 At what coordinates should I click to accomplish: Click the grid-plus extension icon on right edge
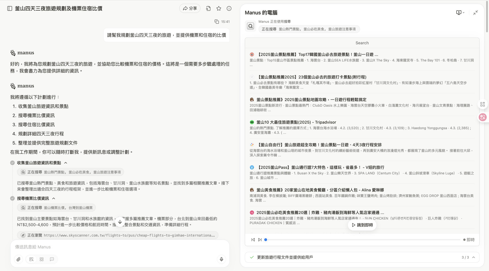[x=483, y=104]
